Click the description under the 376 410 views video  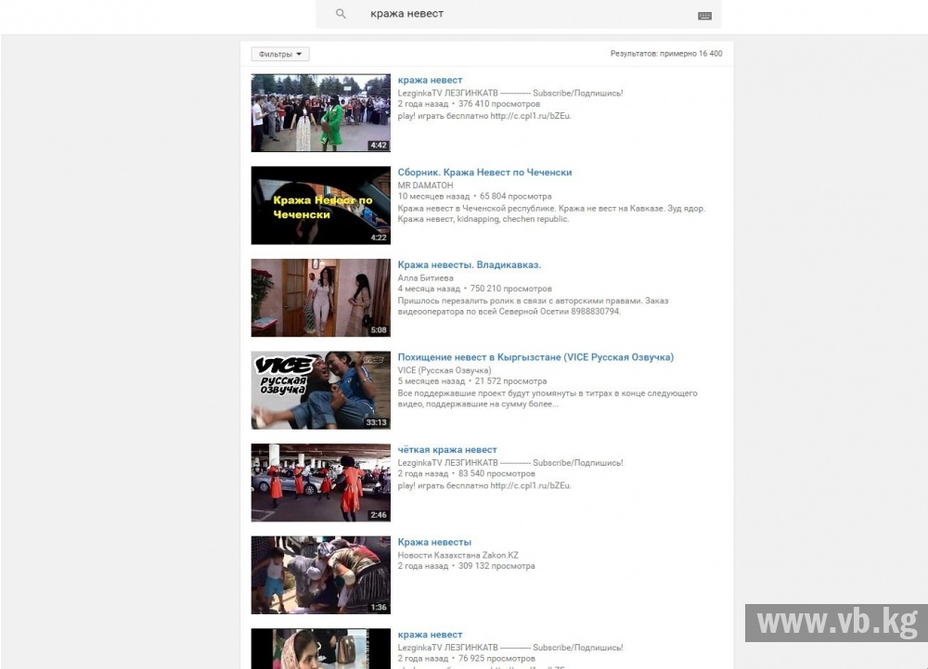pos(484,116)
